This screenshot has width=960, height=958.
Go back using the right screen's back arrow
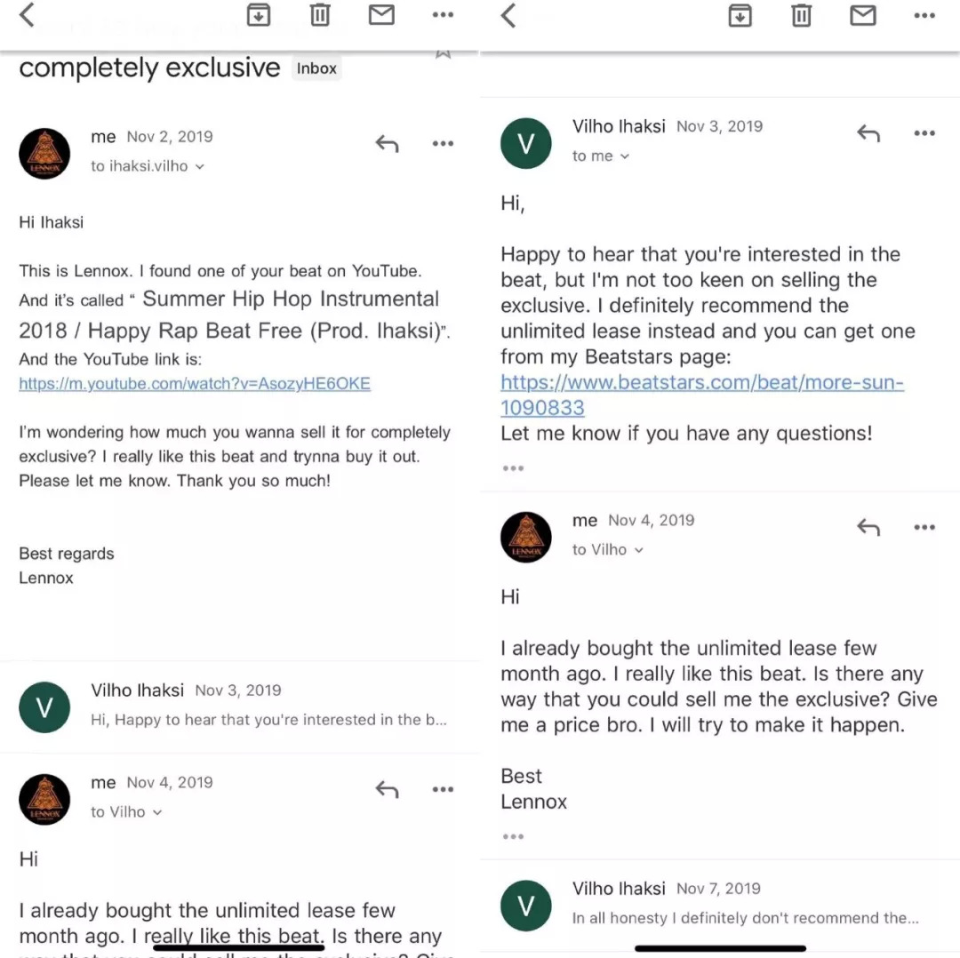tap(508, 15)
